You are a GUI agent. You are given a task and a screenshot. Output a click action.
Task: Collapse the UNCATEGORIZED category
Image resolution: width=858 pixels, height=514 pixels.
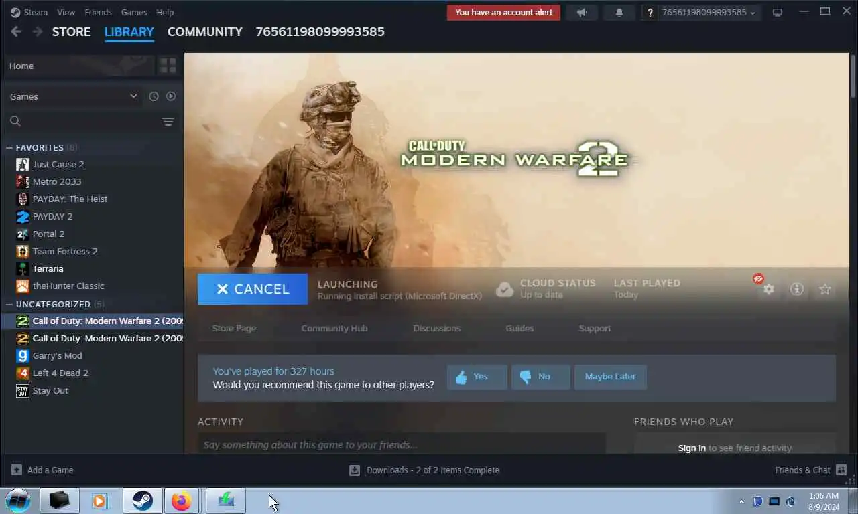(9, 304)
